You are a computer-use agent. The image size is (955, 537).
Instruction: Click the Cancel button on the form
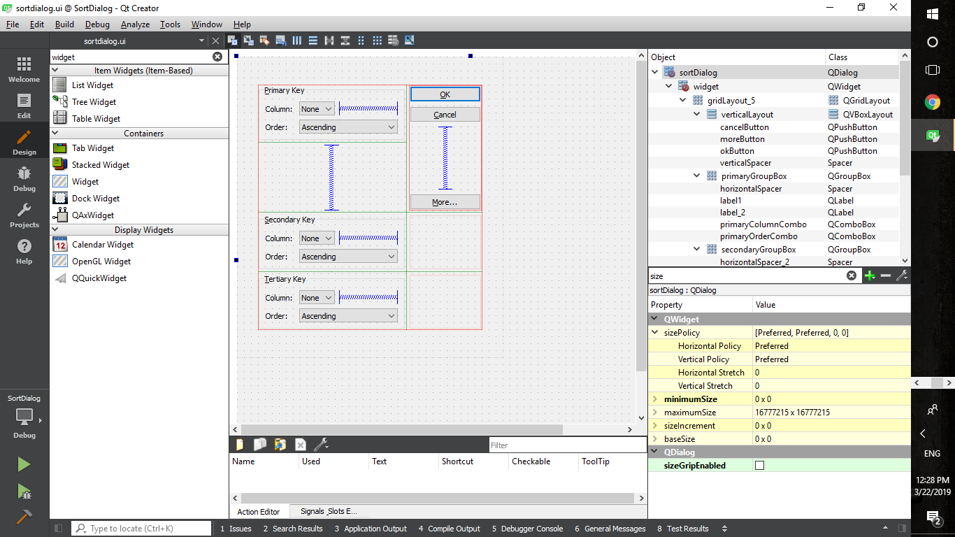[445, 115]
